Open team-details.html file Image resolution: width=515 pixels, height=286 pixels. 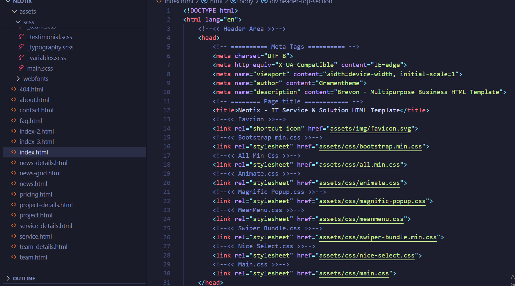[x=43, y=247]
